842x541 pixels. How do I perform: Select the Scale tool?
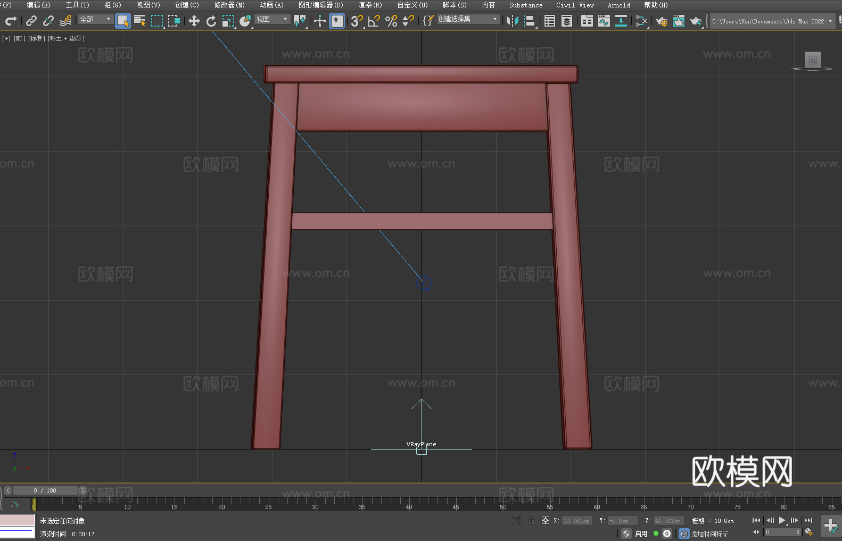228,21
